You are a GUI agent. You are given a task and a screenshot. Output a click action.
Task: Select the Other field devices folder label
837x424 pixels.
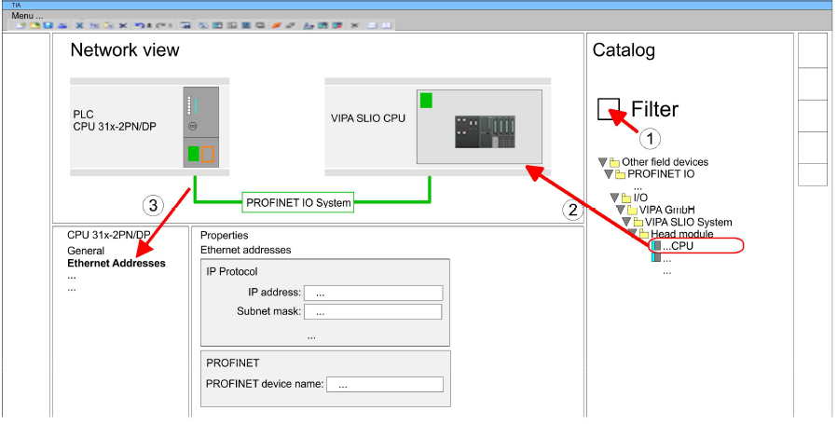pos(665,162)
